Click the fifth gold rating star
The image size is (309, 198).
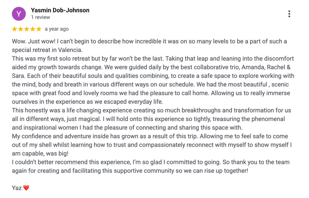pyautogui.click(x=39, y=29)
